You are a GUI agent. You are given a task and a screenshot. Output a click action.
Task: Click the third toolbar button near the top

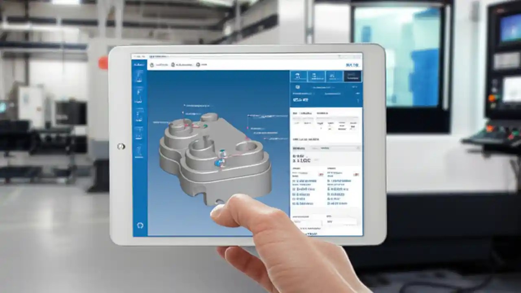199,64
